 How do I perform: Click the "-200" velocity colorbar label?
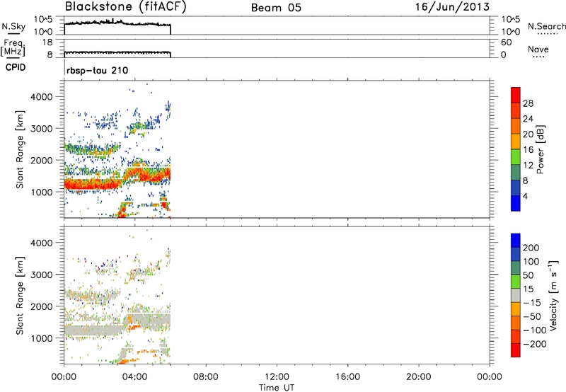tap(534, 344)
